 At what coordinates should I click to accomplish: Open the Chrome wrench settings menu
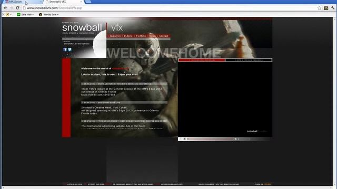coord(333,8)
